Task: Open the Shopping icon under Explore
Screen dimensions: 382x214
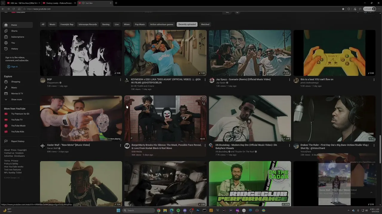Action: (x=6, y=82)
